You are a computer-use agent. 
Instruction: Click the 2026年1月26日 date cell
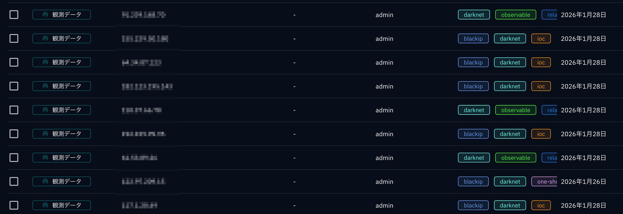(x=583, y=181)
